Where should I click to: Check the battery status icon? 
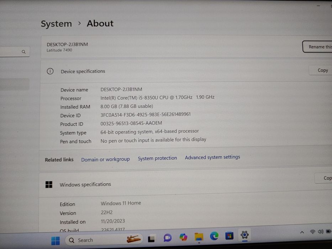click(329, 231)
